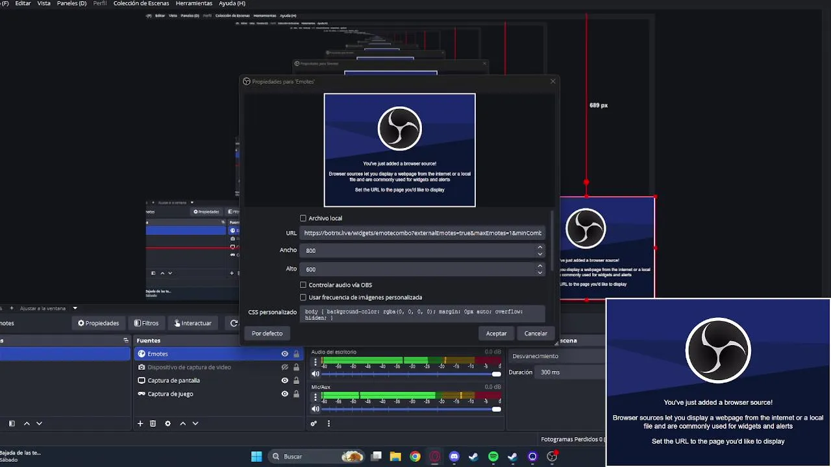Click the Interactuar button
The width and height of the screenshot is (831, 467).
click(192, 323)
